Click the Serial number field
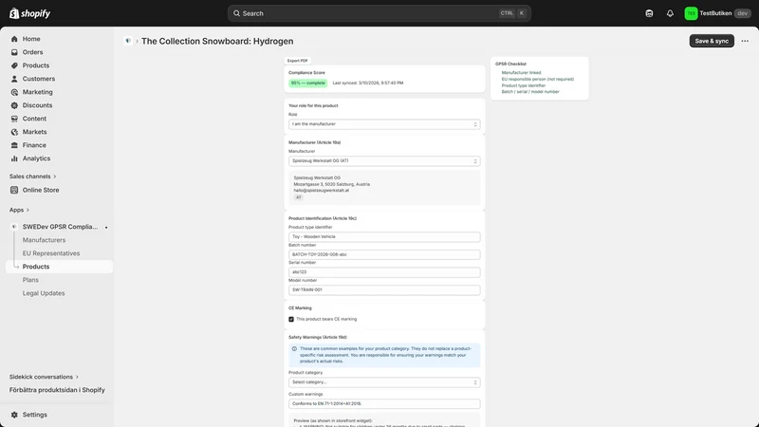Image resolution: width=759 pixels, height=427 pixels. point(384,272)
